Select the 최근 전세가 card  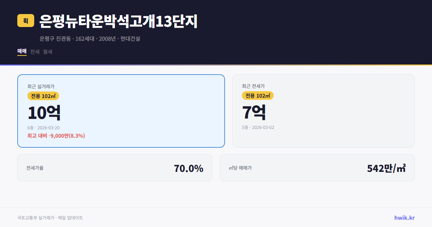[x=323, y=111]
